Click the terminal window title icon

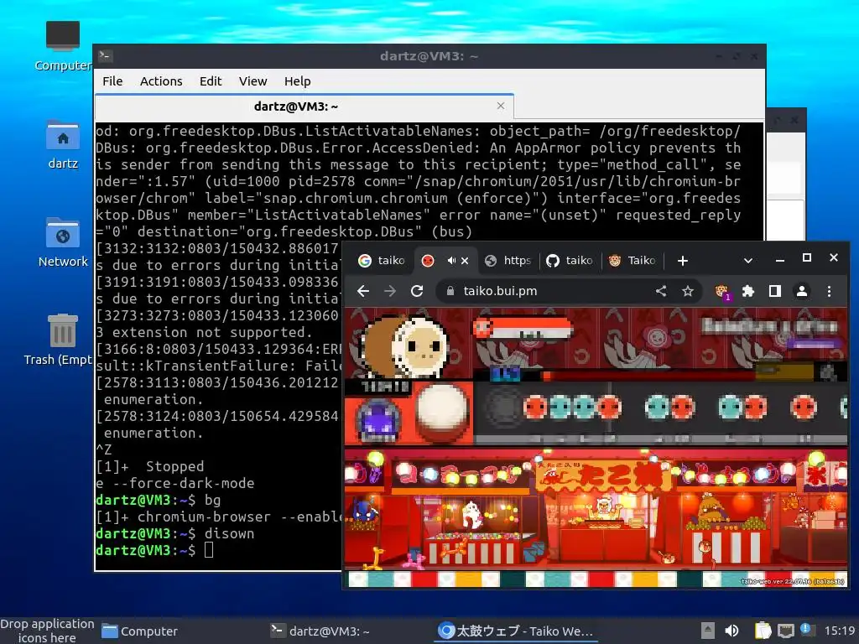point(105,55)
